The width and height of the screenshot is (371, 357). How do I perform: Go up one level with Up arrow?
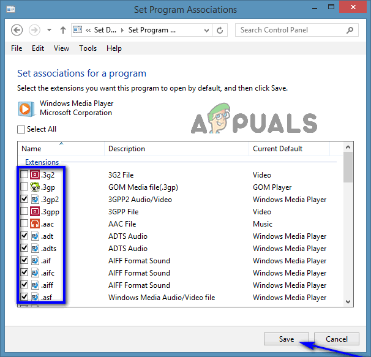click(x=62, y=30)
